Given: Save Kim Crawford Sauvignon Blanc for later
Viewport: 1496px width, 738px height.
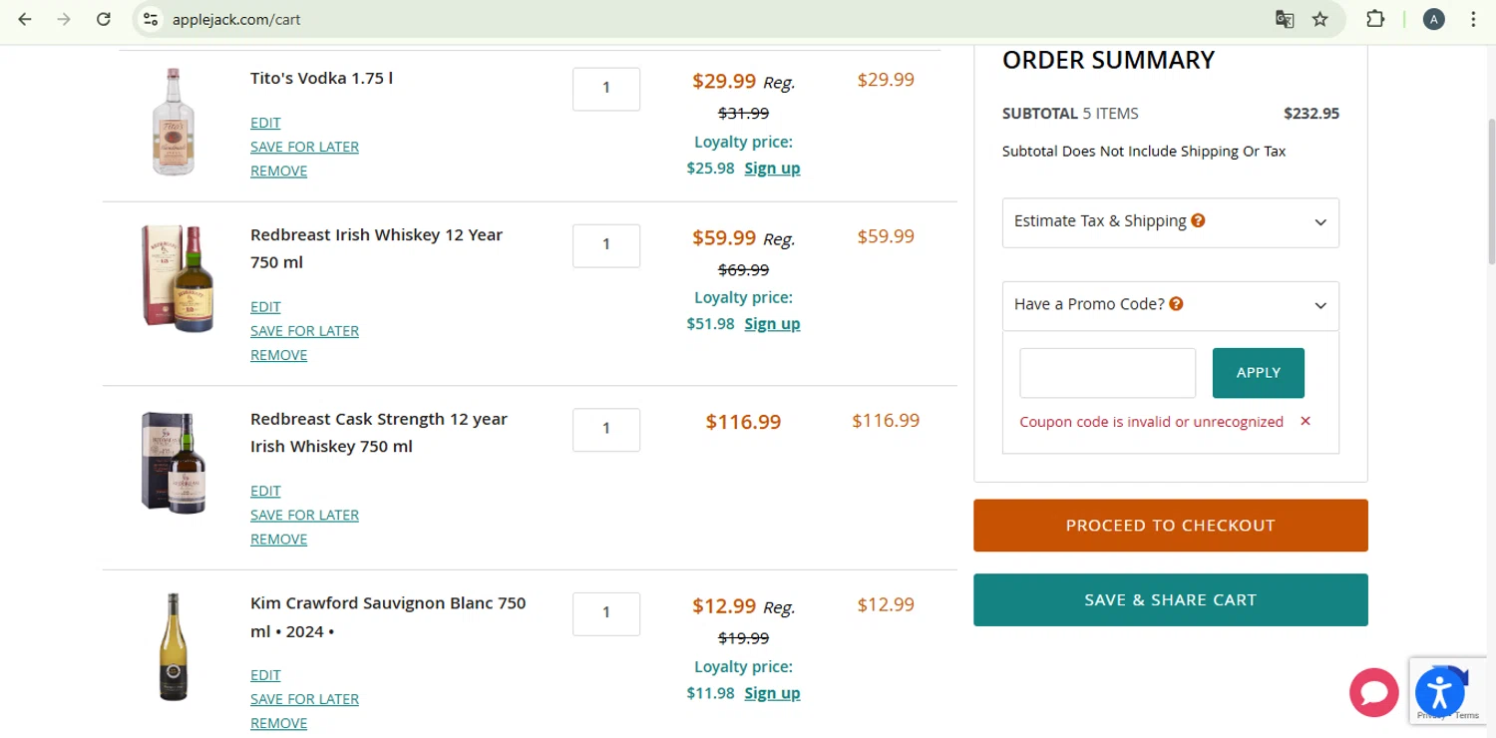Looking at the screenshot, I should (304, 699).
